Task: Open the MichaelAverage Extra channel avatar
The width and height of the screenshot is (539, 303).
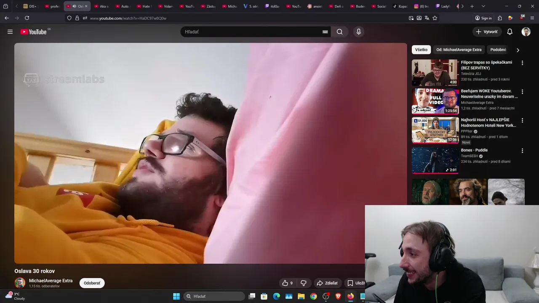Action: click(x=20, y=283)
